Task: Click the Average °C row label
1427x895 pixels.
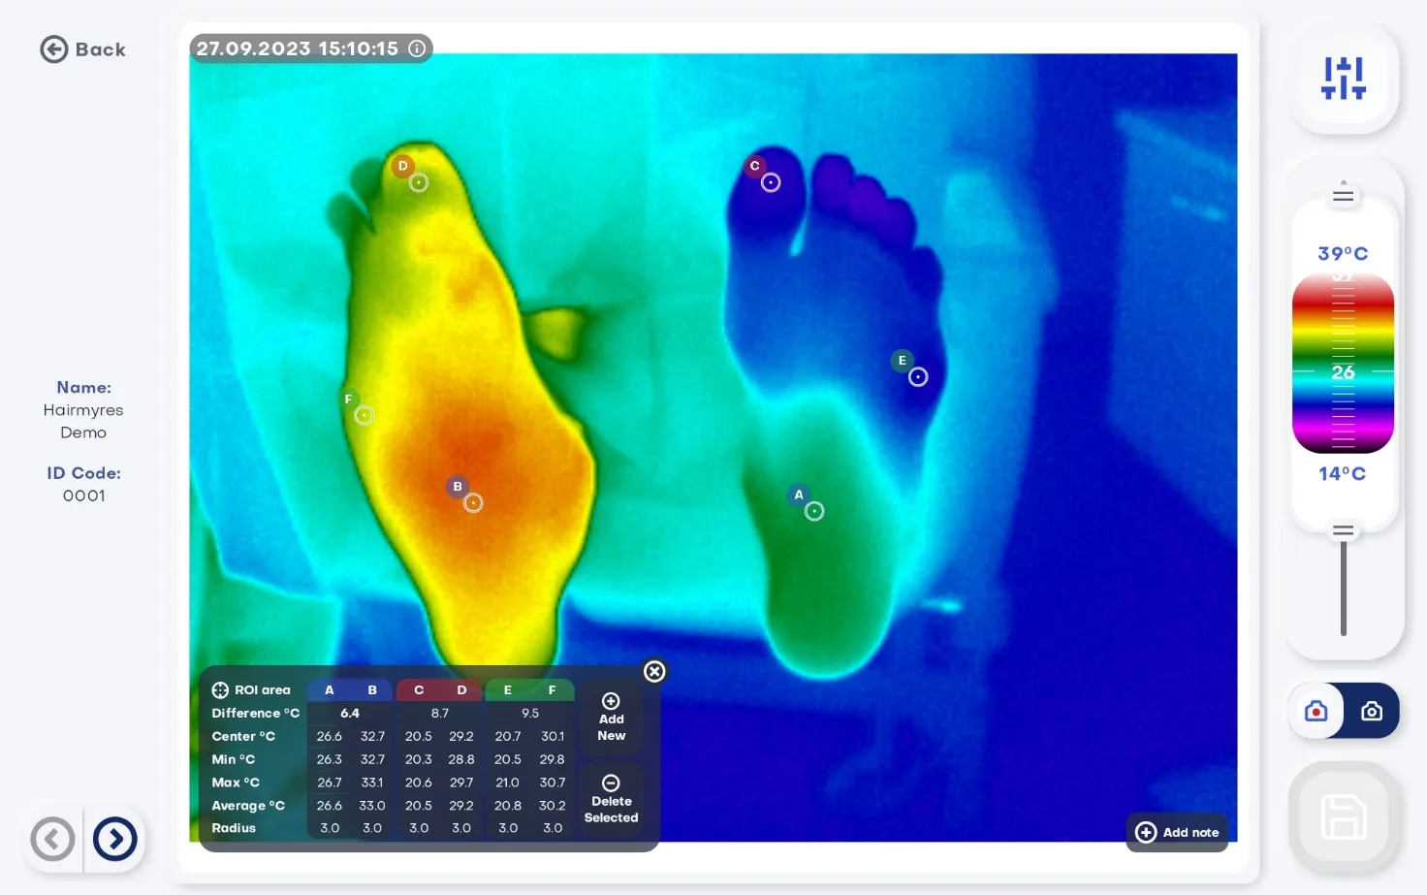Action: tap(248, 806)
